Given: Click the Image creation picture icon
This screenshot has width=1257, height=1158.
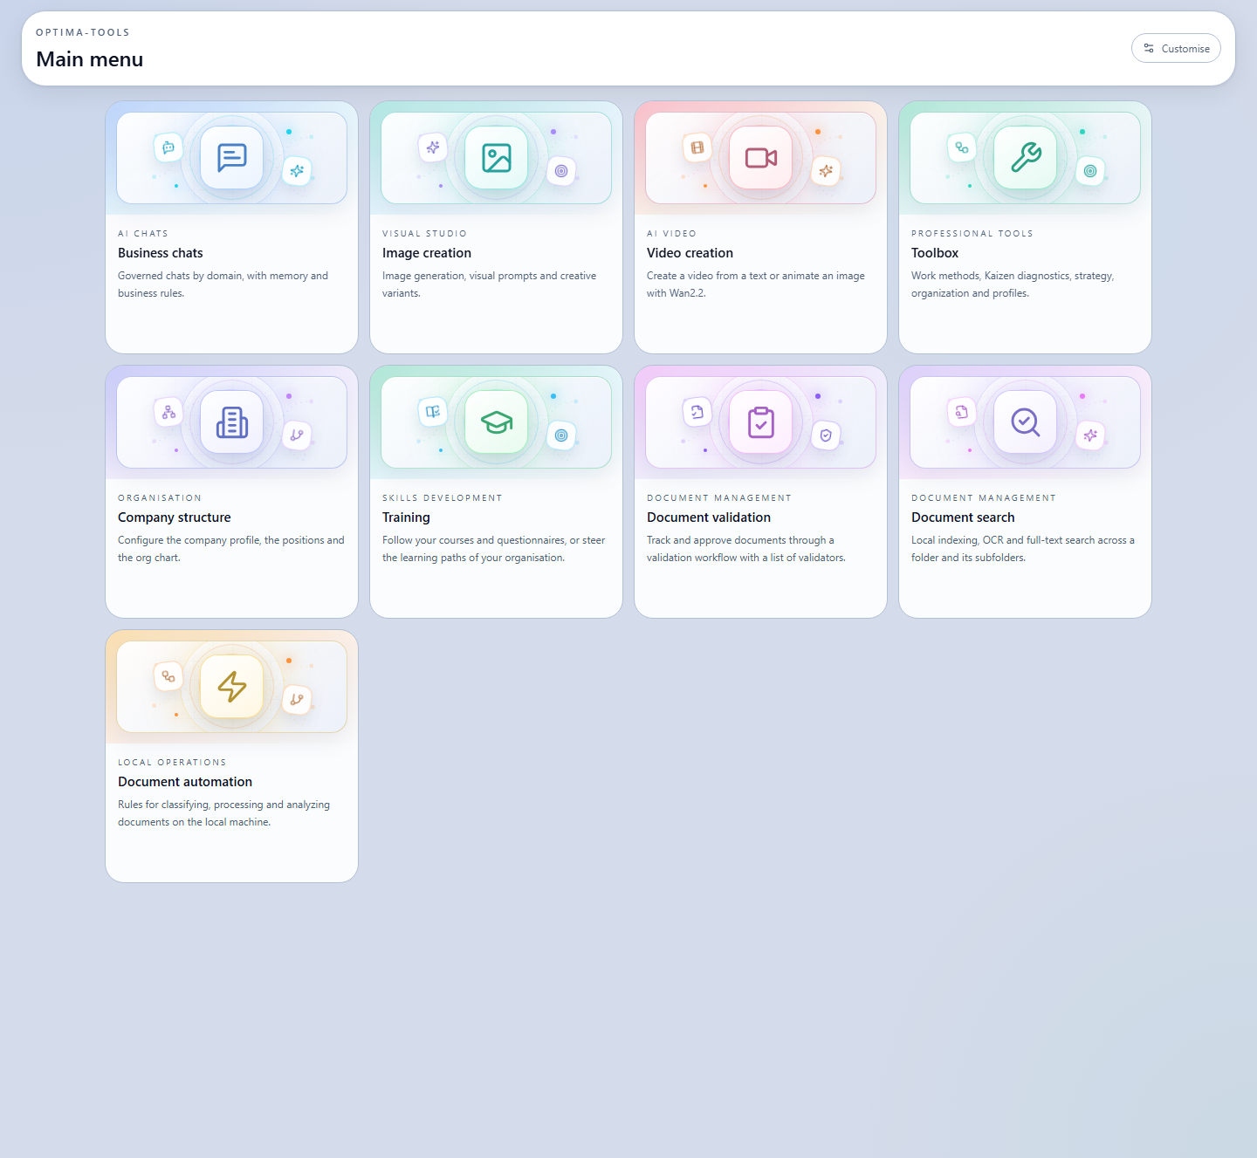Looking at the screenshot, I should pos(496,158).
